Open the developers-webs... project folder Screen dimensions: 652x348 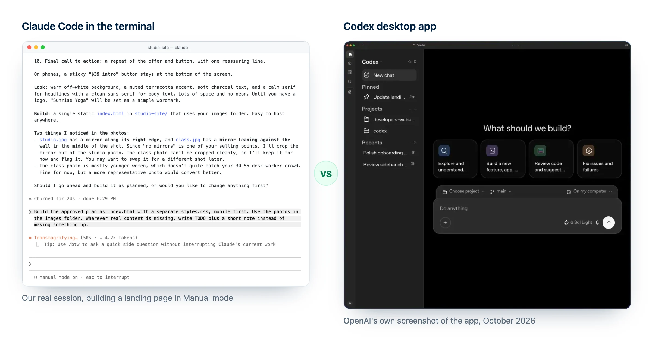pos(389,119)
